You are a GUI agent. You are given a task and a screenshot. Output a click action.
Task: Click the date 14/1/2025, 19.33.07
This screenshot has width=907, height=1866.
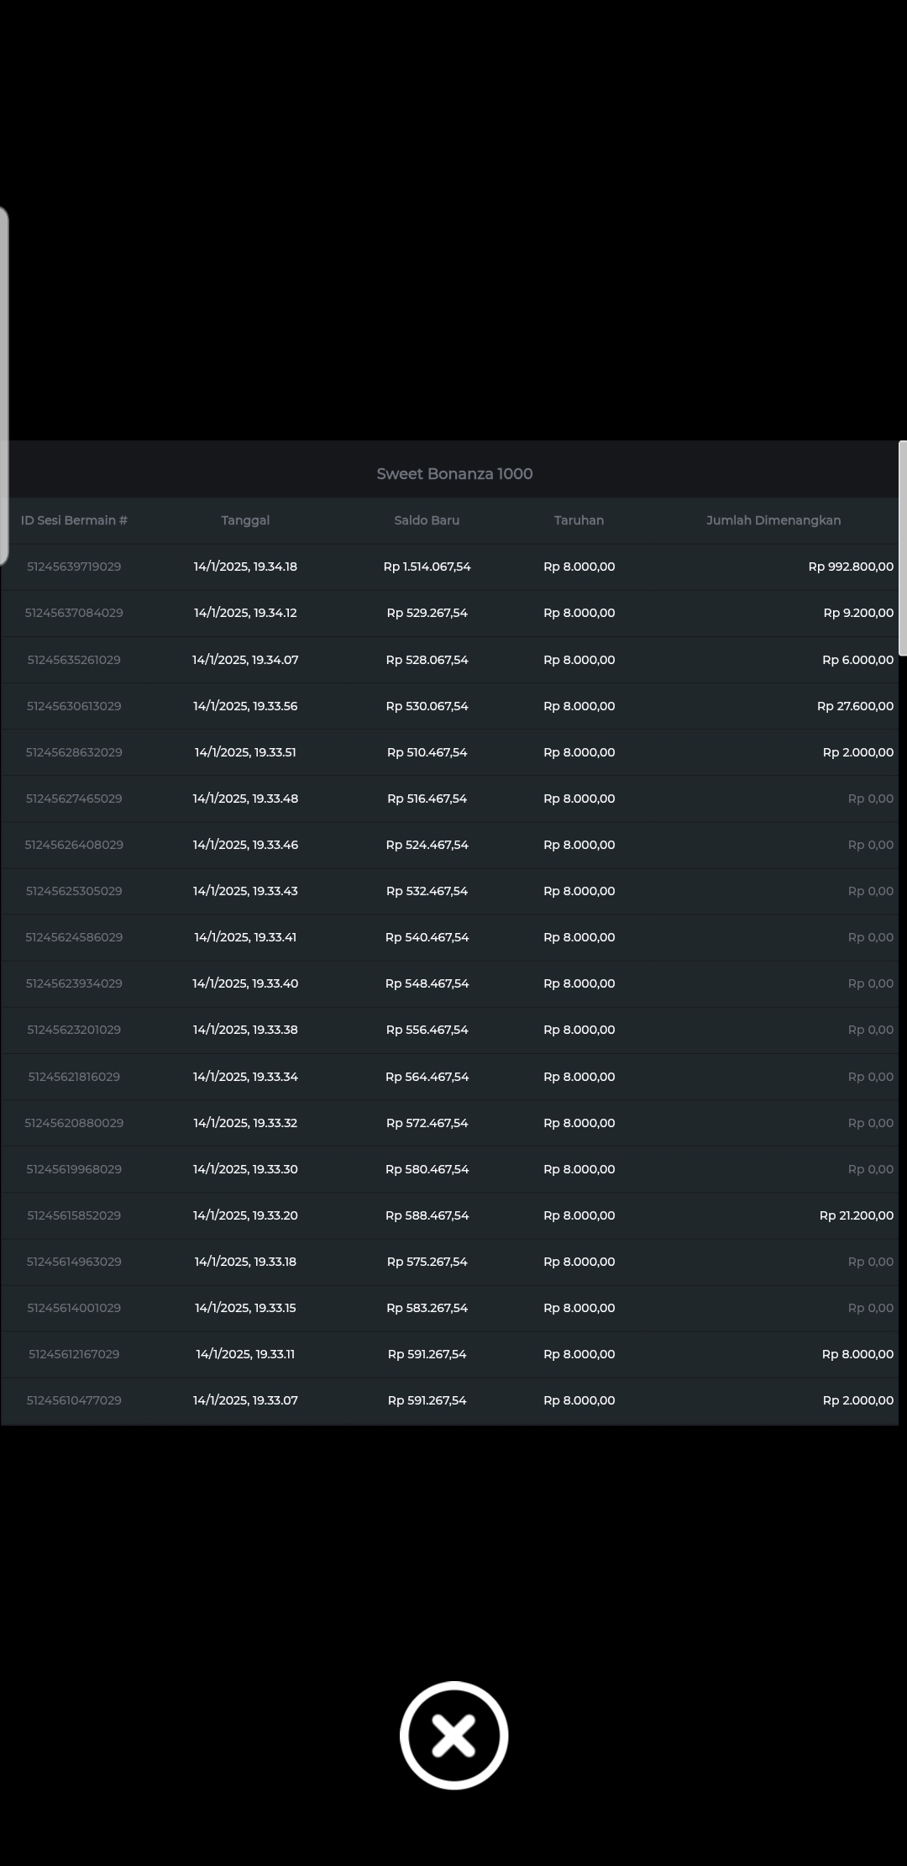(245, 1400)
